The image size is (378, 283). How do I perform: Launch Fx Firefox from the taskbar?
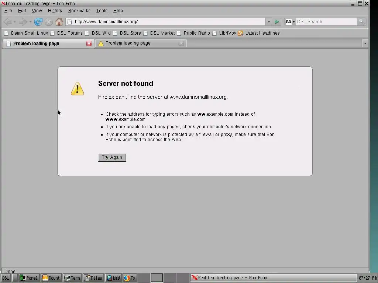tap(130, 278)
